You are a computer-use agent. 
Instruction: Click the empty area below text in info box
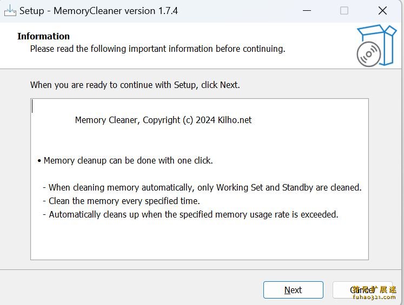pyautogui.click(x=199, y=240)
